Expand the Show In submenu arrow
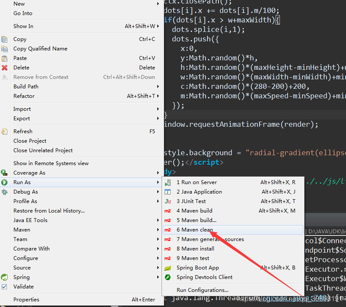346x307 pixels. [x=158, y=26]
